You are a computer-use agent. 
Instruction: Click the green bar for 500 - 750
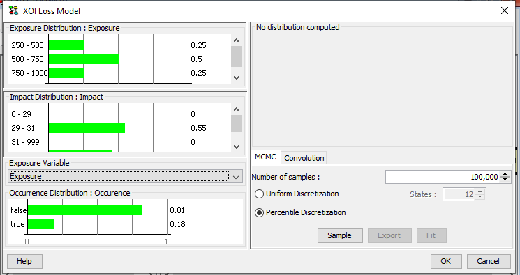[x=84, y=59]
